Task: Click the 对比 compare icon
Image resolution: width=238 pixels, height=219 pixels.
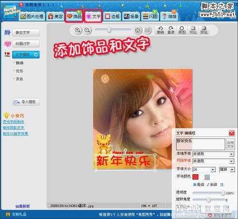Action: (193, 30)
